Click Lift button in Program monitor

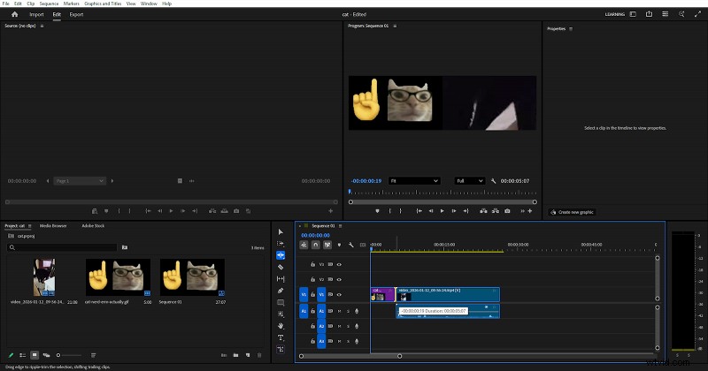tap(483, 211)
